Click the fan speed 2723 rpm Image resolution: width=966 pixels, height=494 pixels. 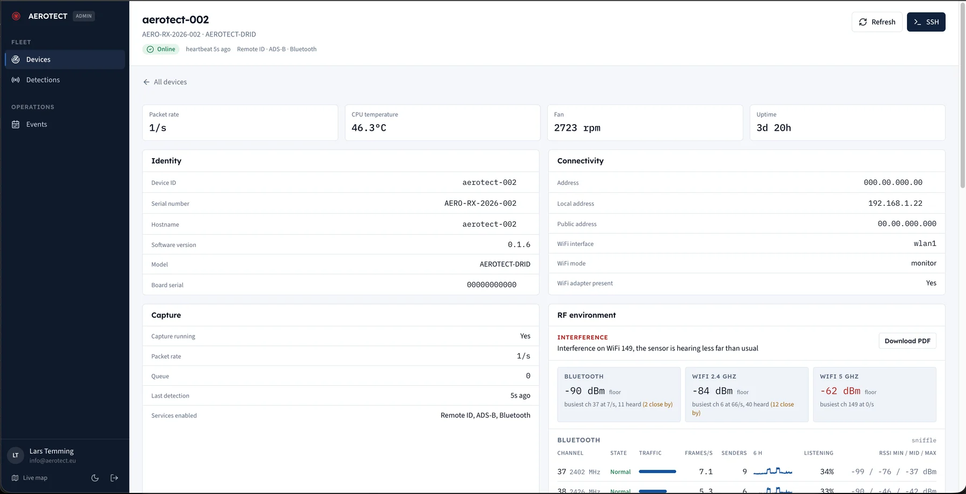[x=577, y=128]
